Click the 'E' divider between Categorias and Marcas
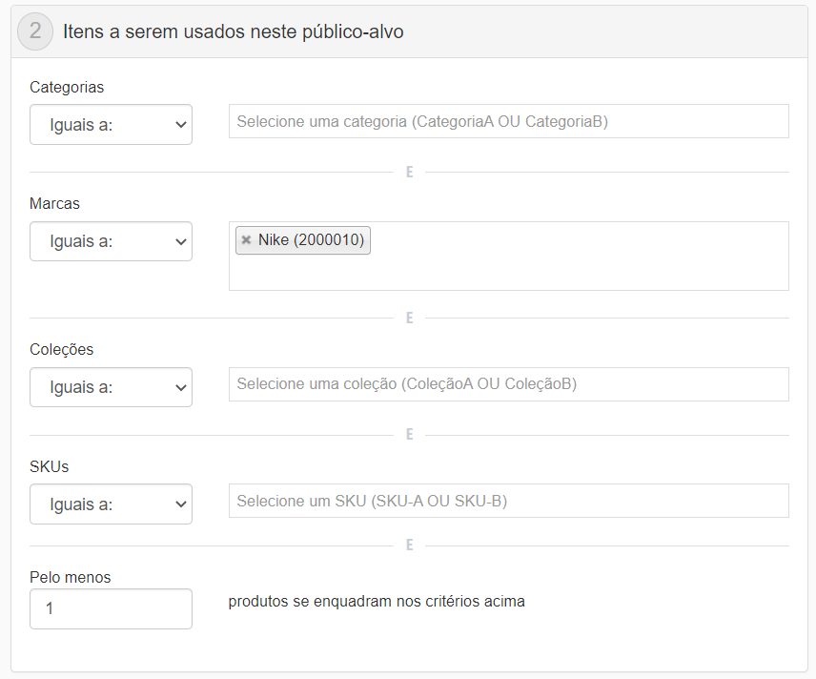The width and height of the screenshot is (816, 679). tap(409, 173)
